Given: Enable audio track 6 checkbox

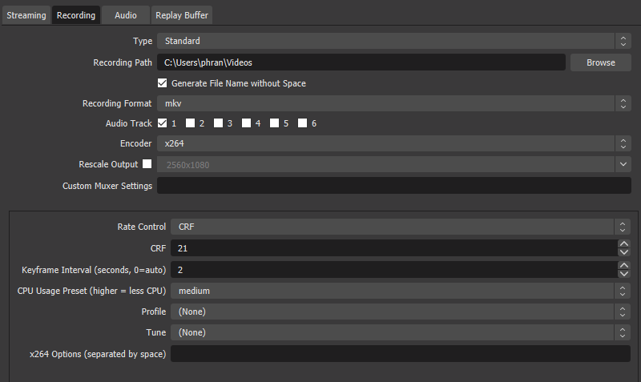Looking at the screenshot, I should point(302,123).
